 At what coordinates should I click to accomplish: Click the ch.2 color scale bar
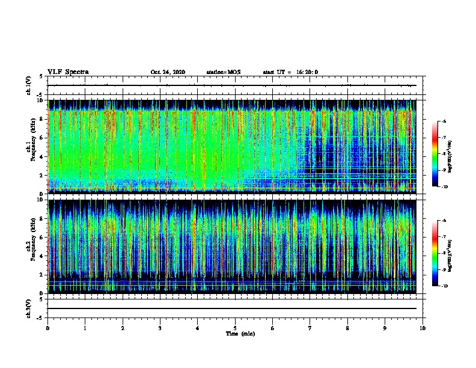coord(435,253)
